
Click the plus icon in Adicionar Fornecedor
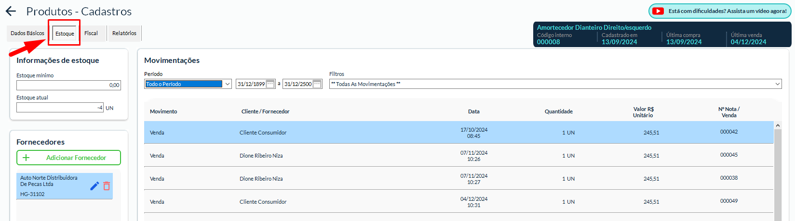coord(26,158)
